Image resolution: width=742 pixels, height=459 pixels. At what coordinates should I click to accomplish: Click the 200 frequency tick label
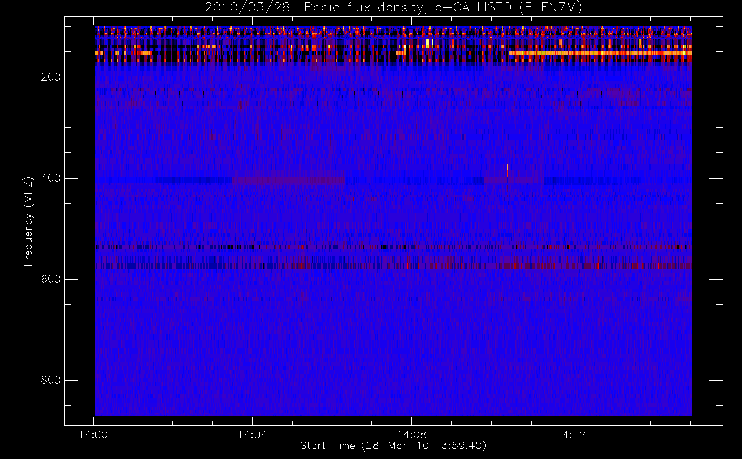pos(50,77)
